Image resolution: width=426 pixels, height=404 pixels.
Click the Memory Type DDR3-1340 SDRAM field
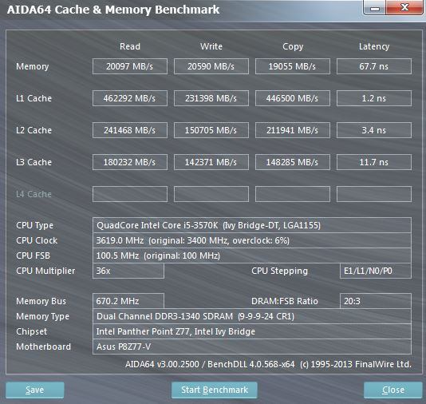click(x=252, y=316)
